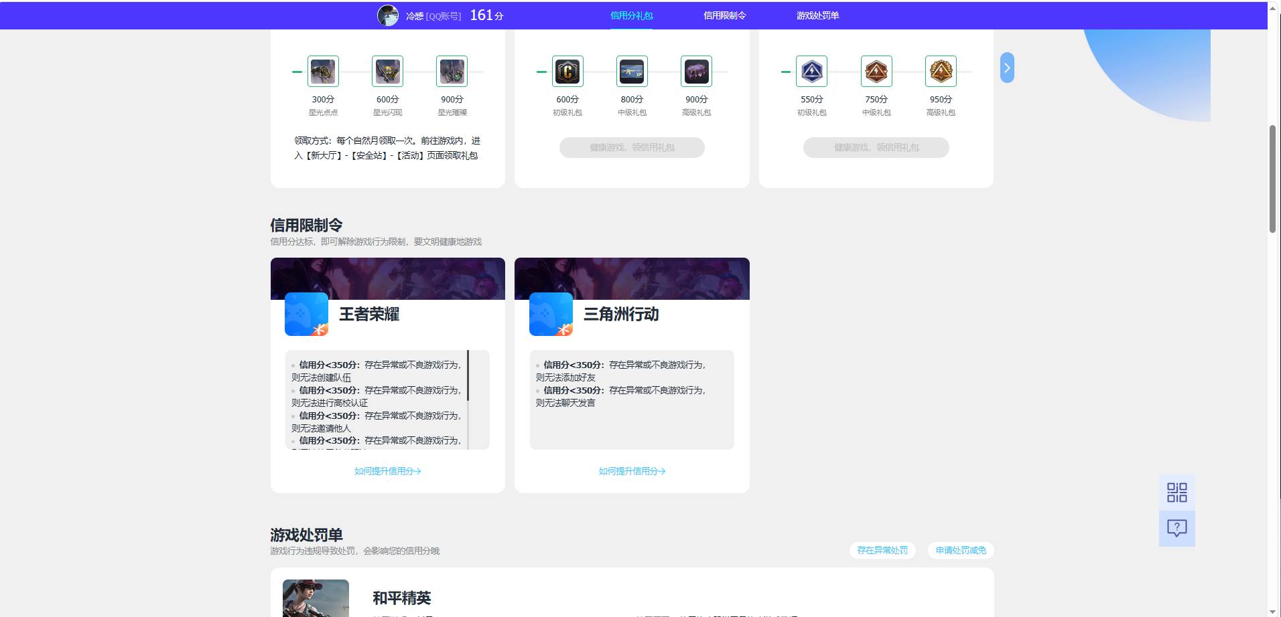
Task: Click the 则无法聊天发言 restriction text
Action: pos(565,403)
